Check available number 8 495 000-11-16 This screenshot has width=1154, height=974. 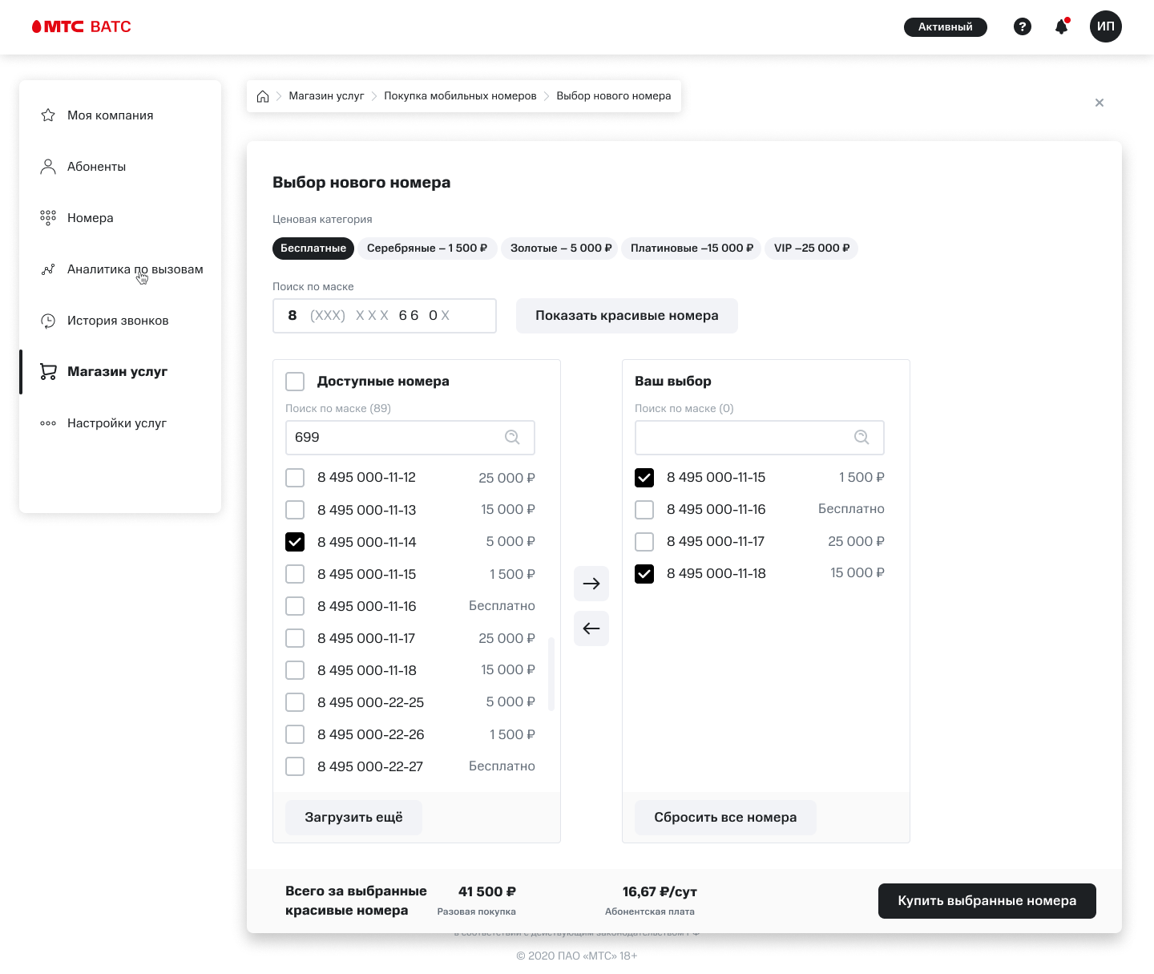[295, 606]
